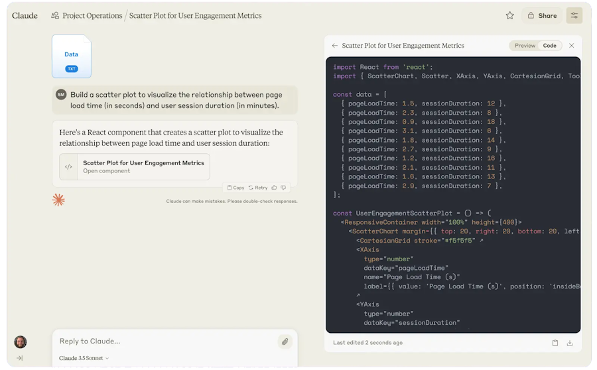Retry the assistant response
This screenshot has width=597, height=370.
tap(258, 188)
